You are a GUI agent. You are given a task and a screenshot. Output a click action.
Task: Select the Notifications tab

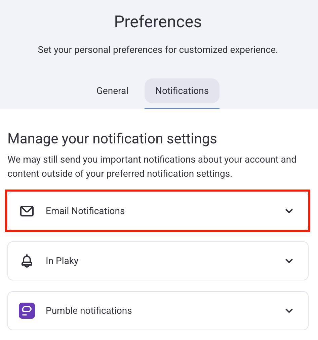[182, 91]
